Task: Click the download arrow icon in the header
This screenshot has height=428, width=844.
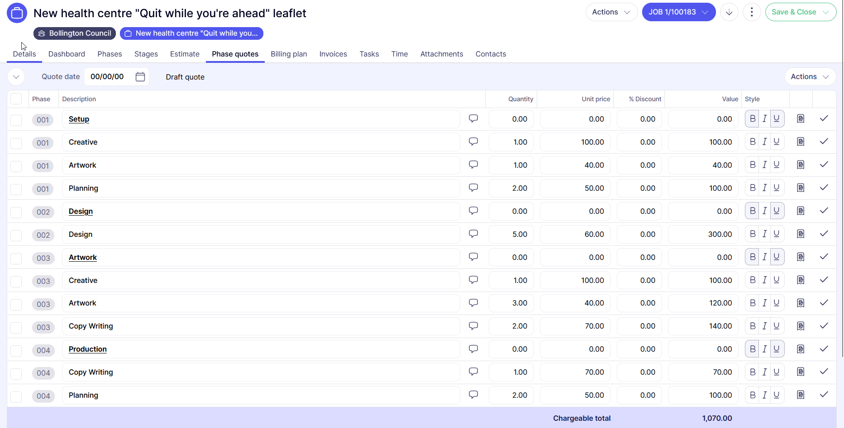Action: [729, 12]
